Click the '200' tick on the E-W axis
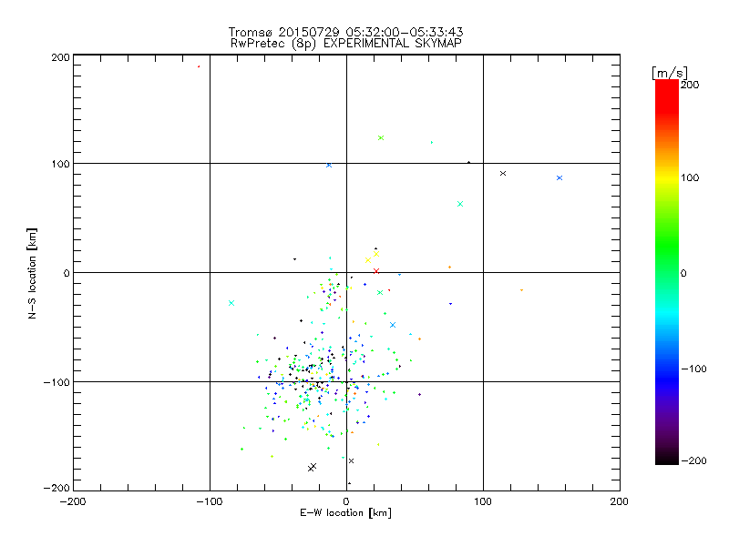The image size is (729, 546). [x=620, y=501]
